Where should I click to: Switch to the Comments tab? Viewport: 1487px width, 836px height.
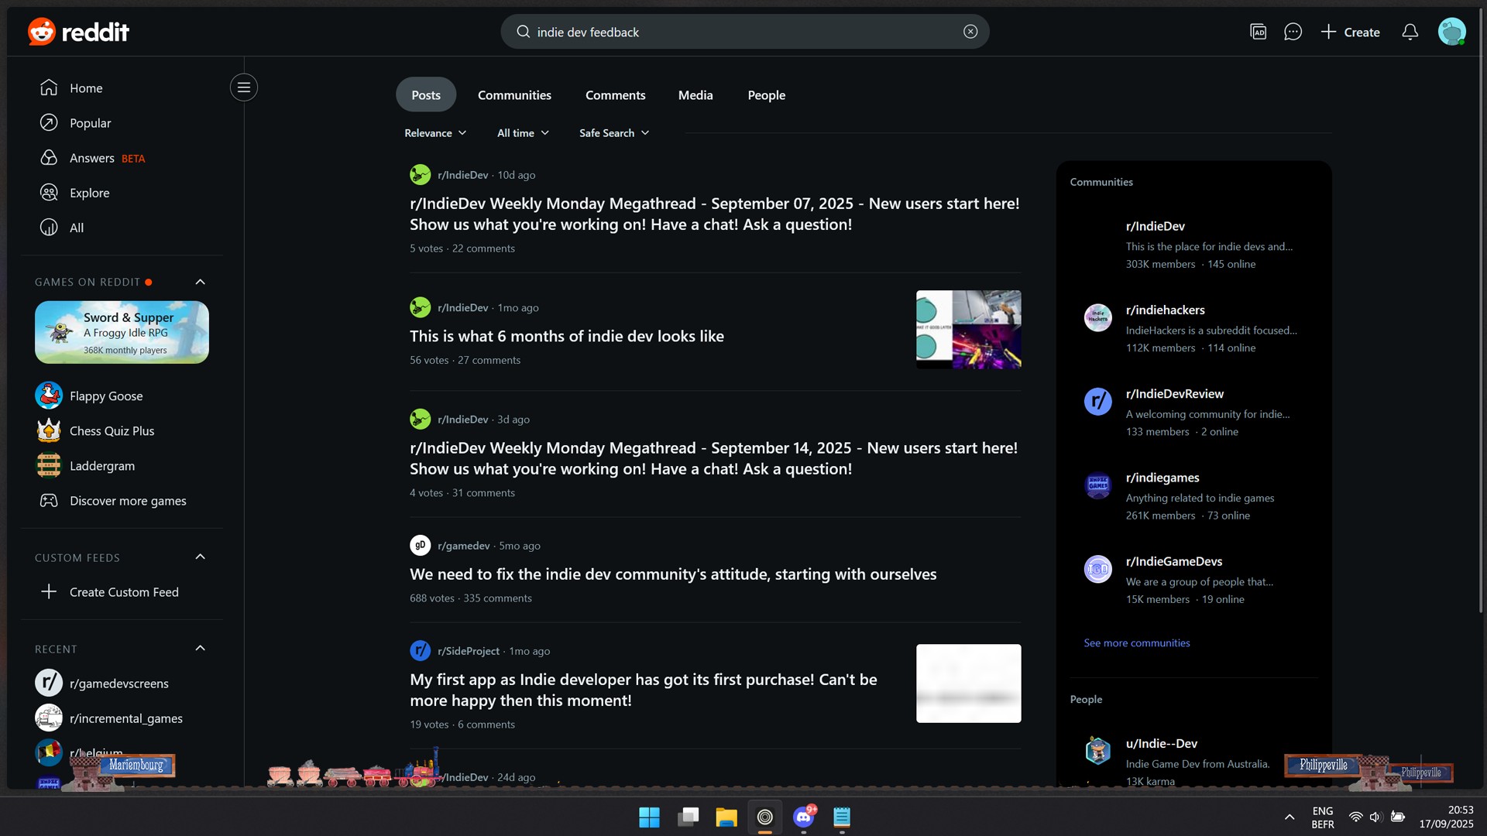(615, 95)
